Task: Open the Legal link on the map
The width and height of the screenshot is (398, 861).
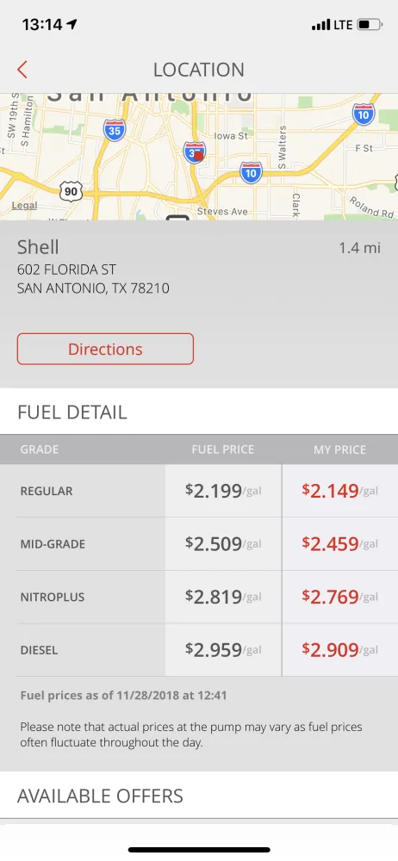Action: [x=24, y=206]
